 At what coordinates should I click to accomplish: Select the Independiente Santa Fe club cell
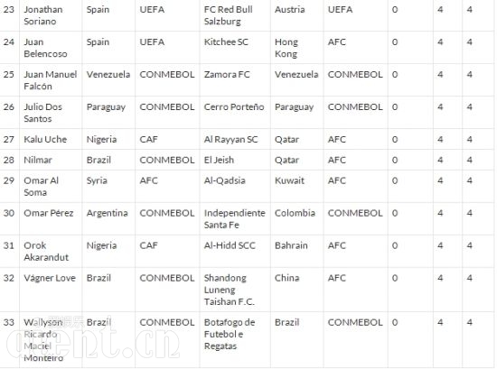tap(235, 219)
